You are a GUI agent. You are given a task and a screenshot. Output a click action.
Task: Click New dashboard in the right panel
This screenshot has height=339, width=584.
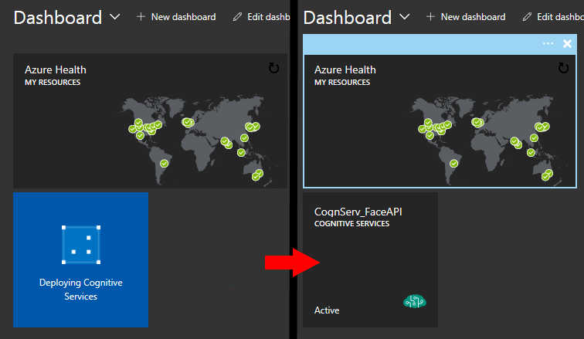coord(473,17)
